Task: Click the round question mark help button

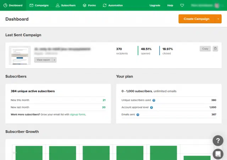Action: pyautogui.click(x=218, y=141)
